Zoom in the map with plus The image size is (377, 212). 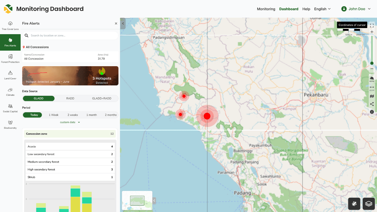pyautogui.click(x=372, y=32)
